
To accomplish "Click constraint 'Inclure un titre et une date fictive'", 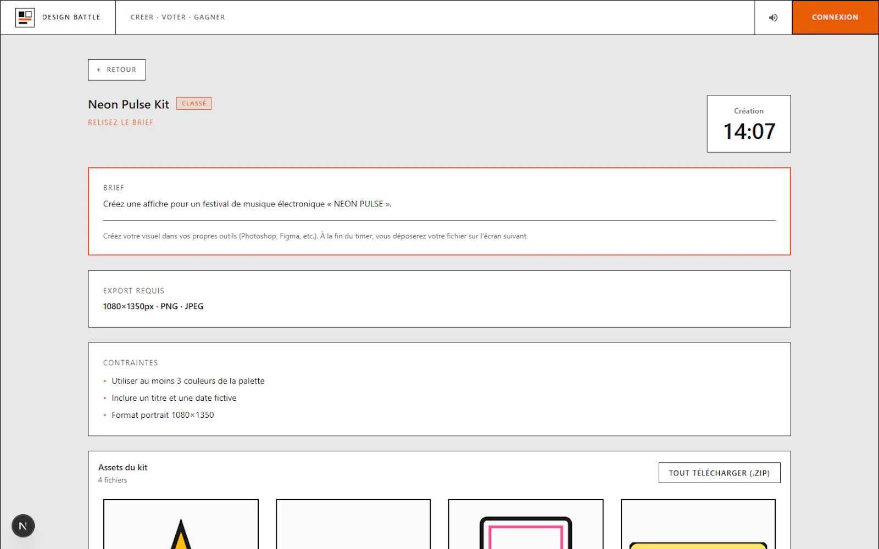I will (x=174, y=398).
